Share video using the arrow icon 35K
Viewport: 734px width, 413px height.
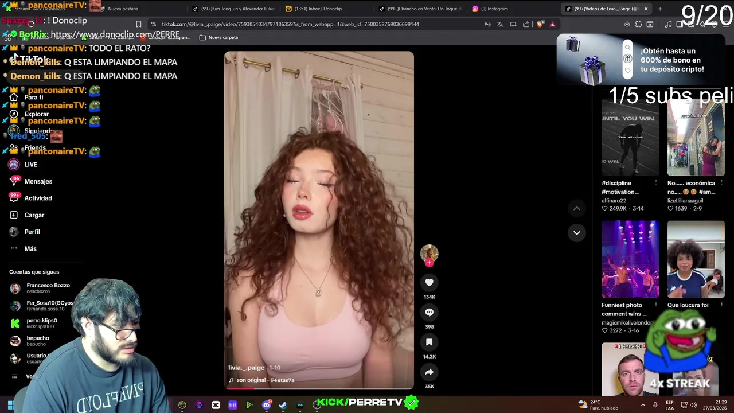coord(429,372)
